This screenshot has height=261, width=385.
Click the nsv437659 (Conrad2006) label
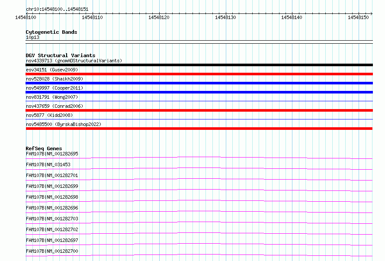(x=55, y=106)
